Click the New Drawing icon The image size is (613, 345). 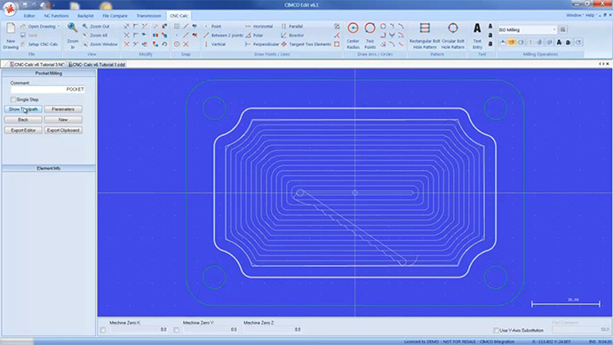tap(11, 36)
